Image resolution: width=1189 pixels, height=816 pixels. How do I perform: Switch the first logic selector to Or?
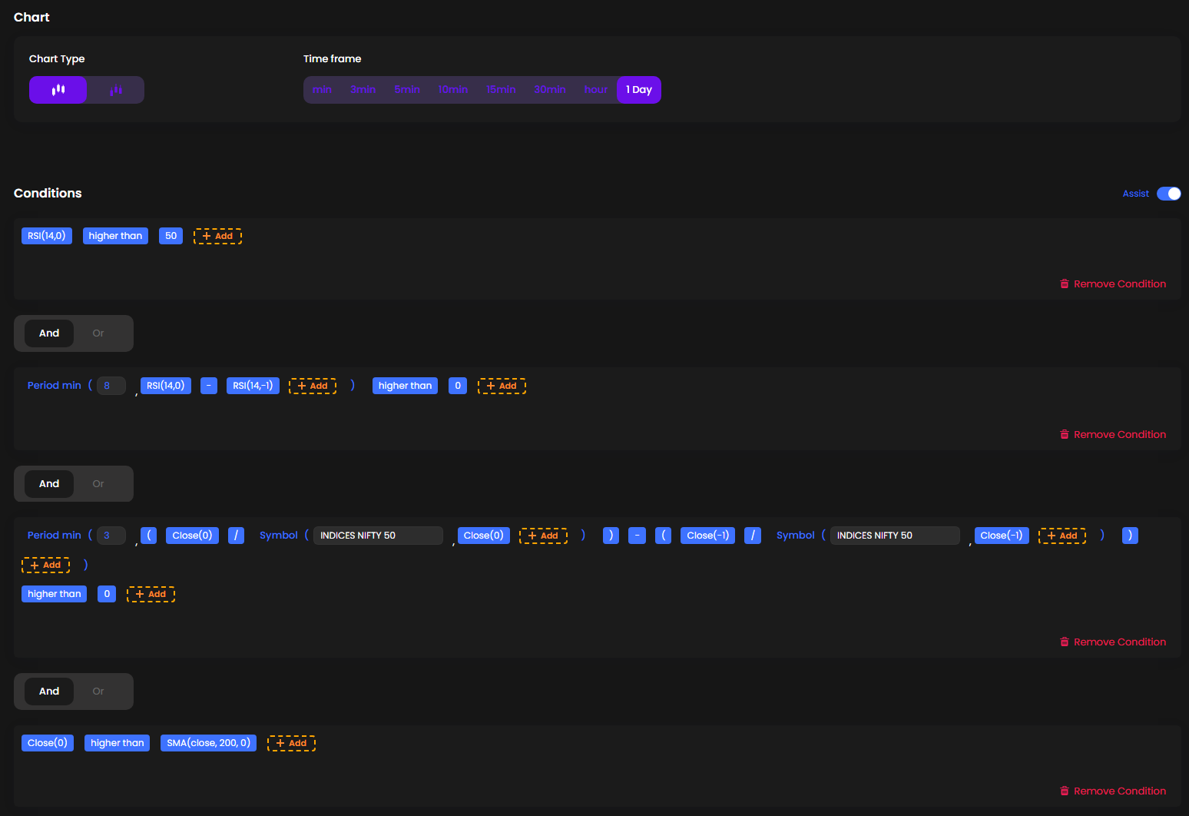coord(98,333)
